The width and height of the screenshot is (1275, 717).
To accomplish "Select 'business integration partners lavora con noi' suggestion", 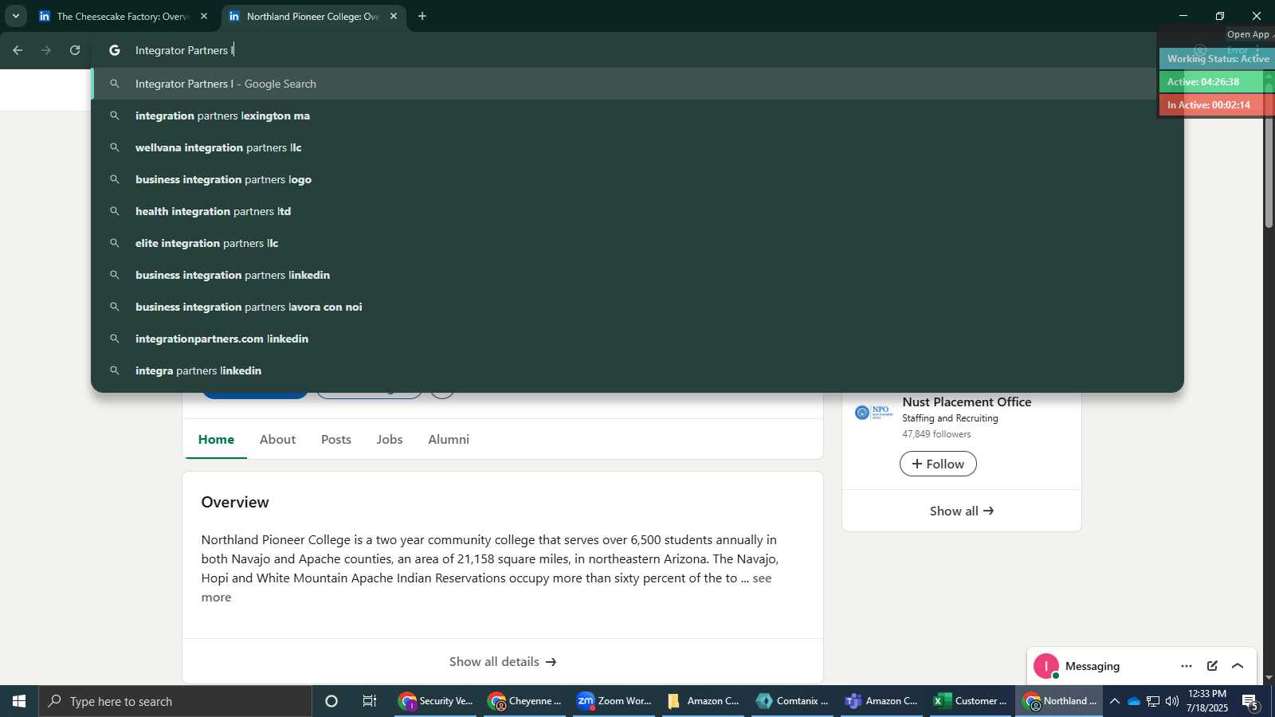I will point(637,307).
